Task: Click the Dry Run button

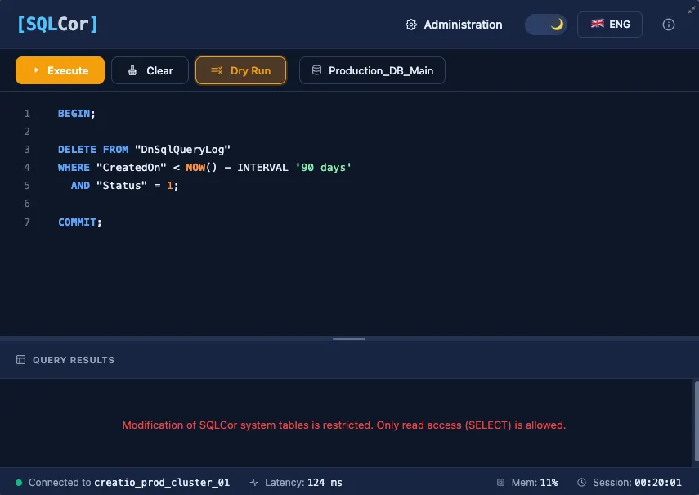Action: [x=240, y=70]
